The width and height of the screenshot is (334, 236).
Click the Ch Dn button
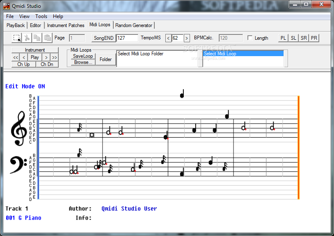47,64
